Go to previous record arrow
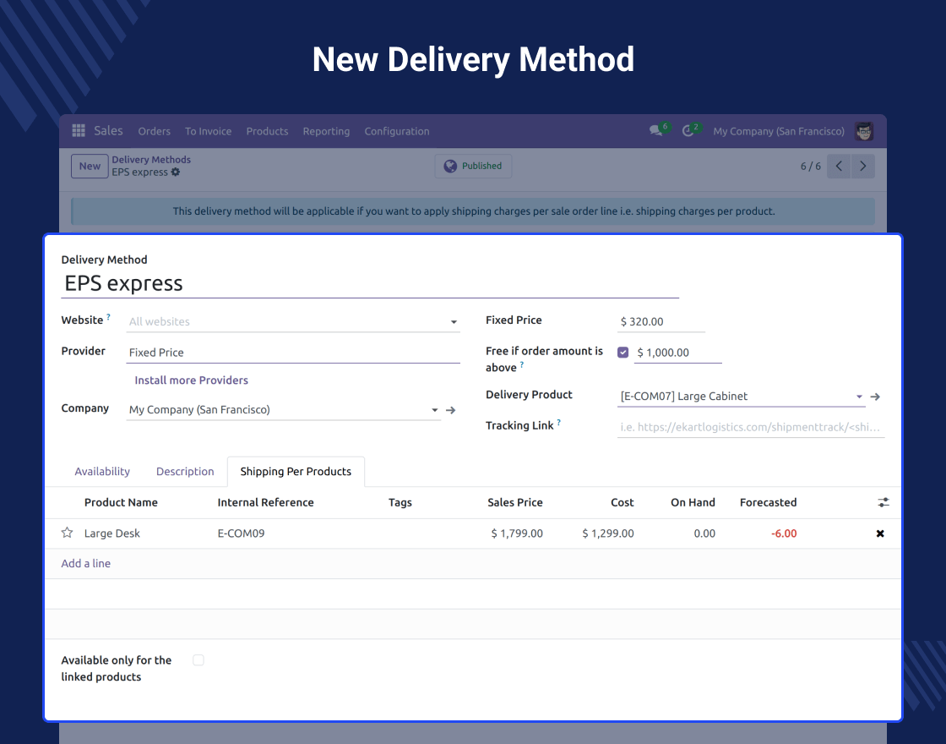946x744 pixels. [x=839, y=166]
